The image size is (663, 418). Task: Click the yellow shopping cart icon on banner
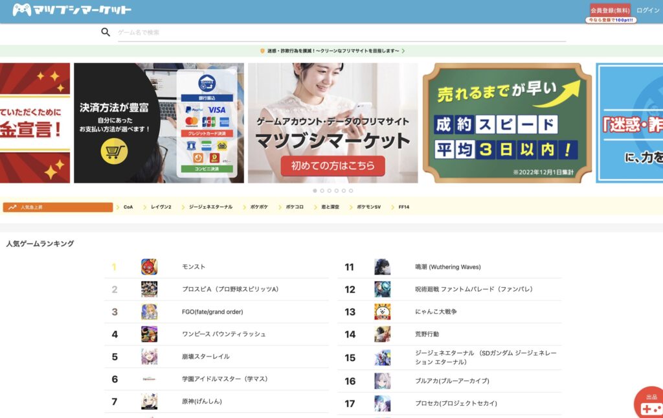tap(114, 151)
